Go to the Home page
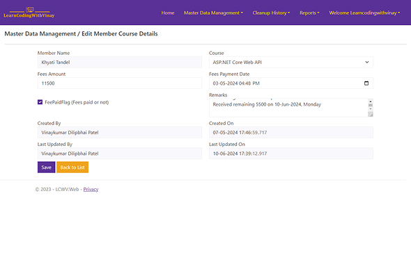The height and width of the screenshot is (271, 411). pyautogui.click(x=168, y=13)
